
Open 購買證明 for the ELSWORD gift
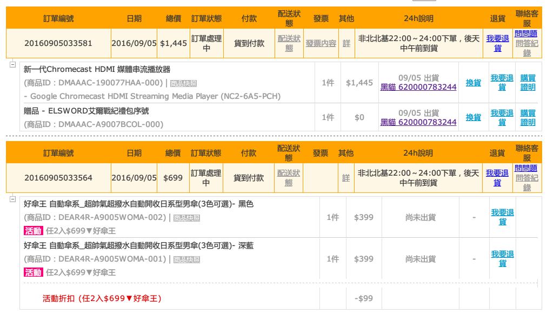click(528, 117)
